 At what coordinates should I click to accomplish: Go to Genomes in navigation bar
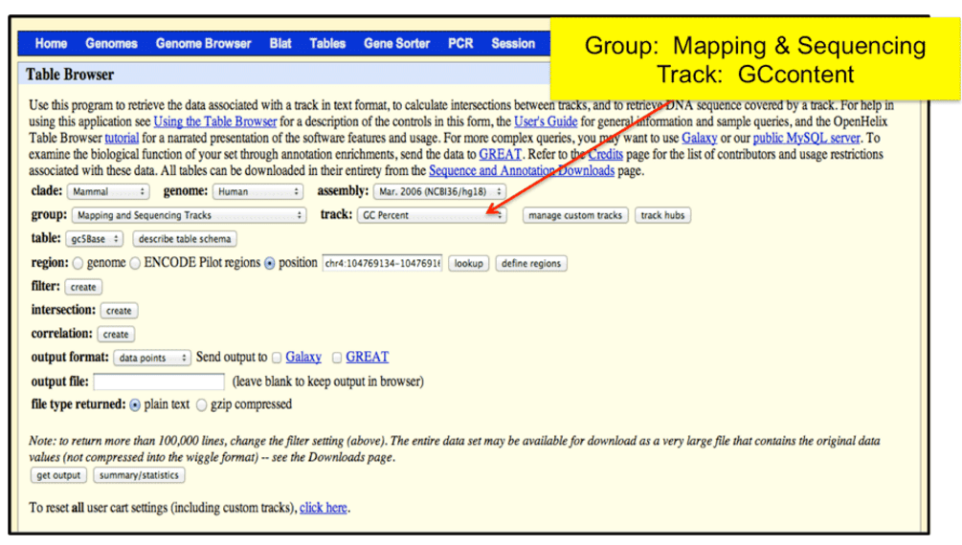[111, 44]
